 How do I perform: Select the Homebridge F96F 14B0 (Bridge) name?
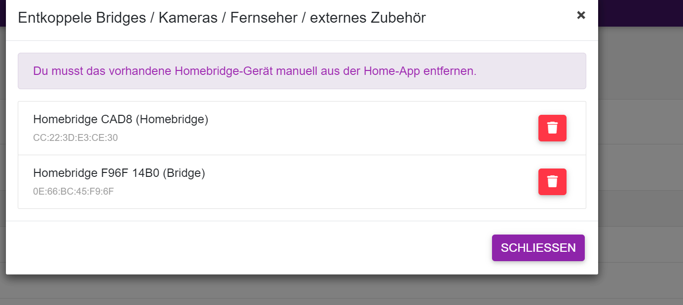119,173
